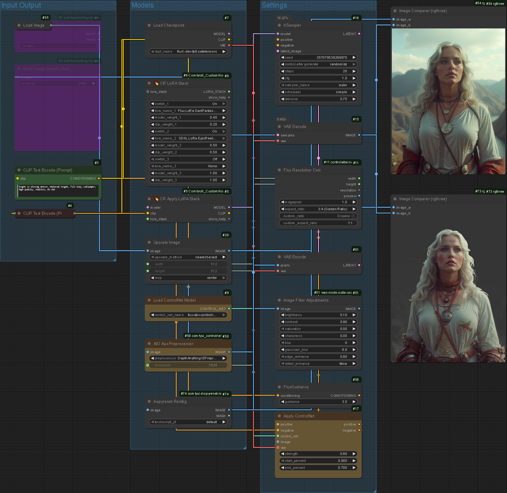This screenshot has width=507, height=493.
Task: Click the LATENT output slot on KSampler
Action: click(359, 34)
